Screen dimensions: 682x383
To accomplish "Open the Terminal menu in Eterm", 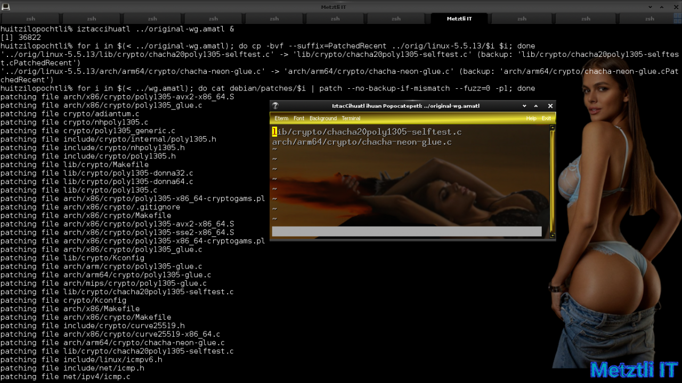I will [x=351, y=118].
